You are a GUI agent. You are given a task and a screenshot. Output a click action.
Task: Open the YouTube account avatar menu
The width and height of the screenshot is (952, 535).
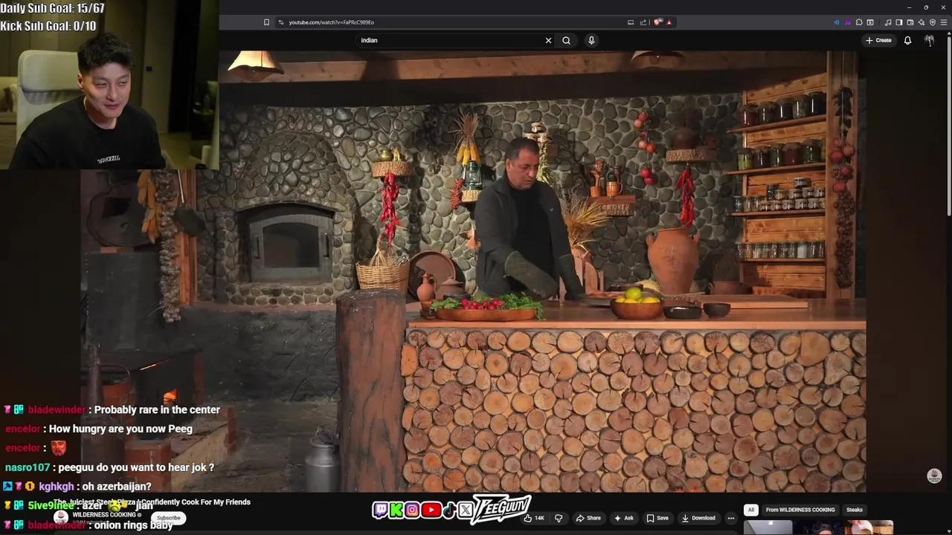click(x=930, y=40)
